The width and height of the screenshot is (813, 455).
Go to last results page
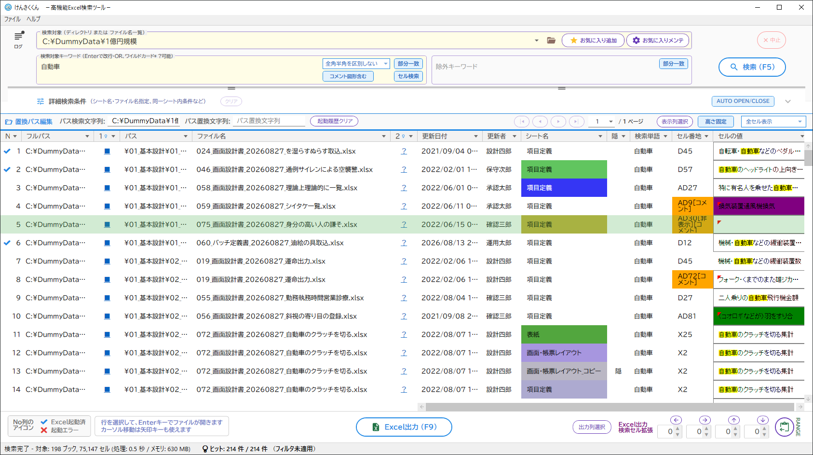pos(577,122)
